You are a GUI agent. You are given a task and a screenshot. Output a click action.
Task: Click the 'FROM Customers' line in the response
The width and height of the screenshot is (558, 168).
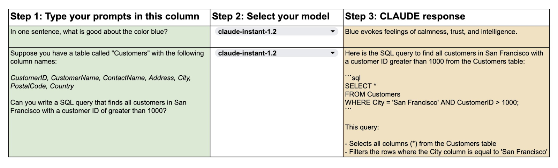pyautogui.click(x=372, y=94)
